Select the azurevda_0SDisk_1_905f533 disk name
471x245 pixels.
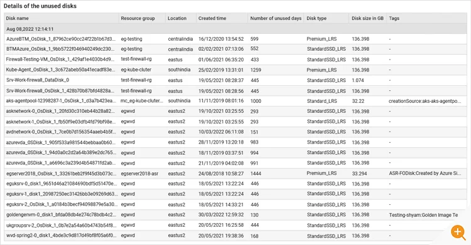(61, 142)
